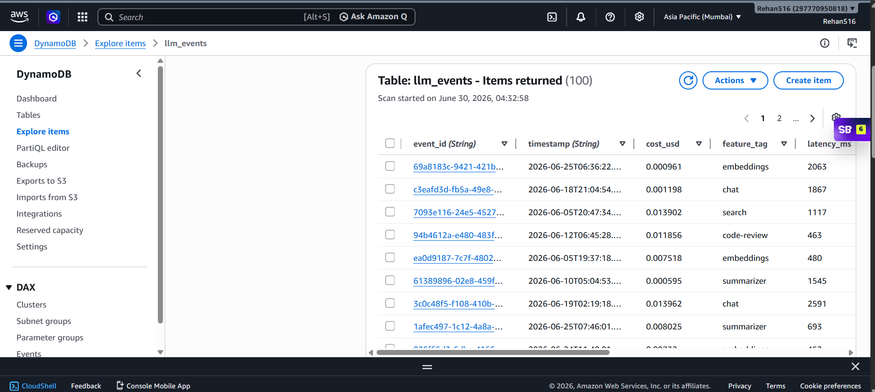This screenshot has height=392, width=875.
Task: Open event_id column sort dropdown
Action: pyautogui.click(x=504, y=144)
